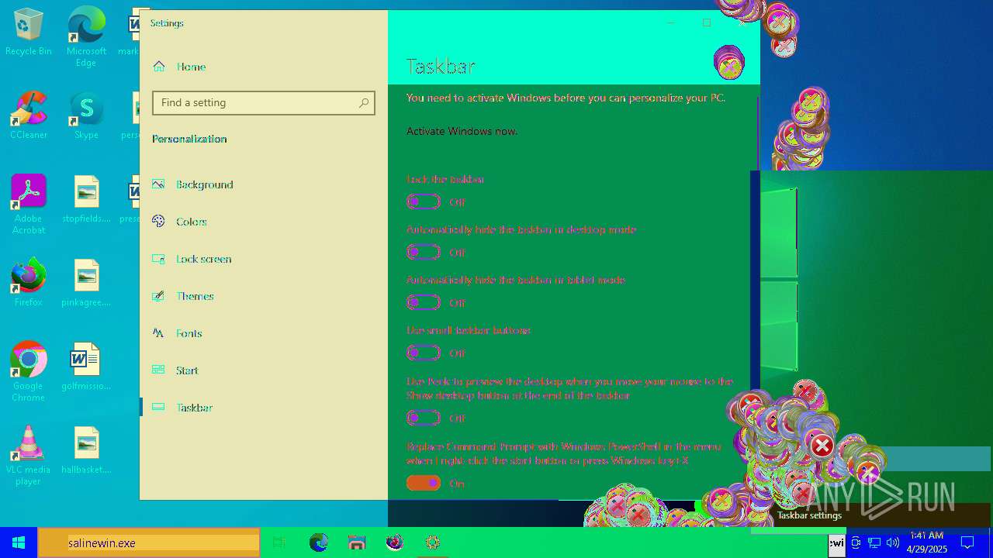This screenshot has height=558, width=993.
Task: Select the Settings gear on the taskbar
Action: click(x=433, y=542)
